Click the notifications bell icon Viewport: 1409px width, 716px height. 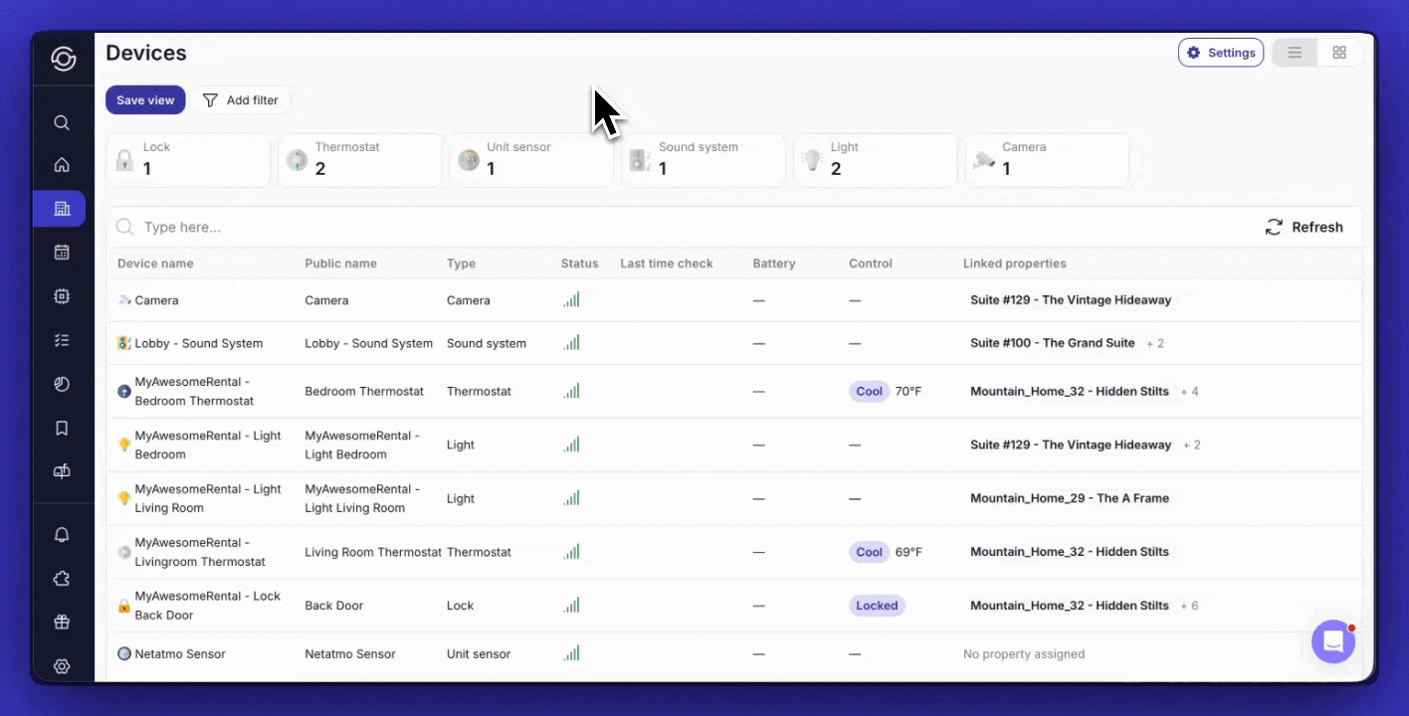click(62, 535)
